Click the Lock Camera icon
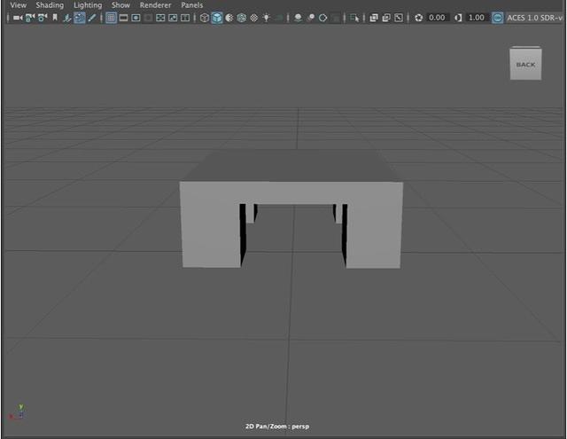The width and height of the screenshot is (567, 439). coord(30,18)
